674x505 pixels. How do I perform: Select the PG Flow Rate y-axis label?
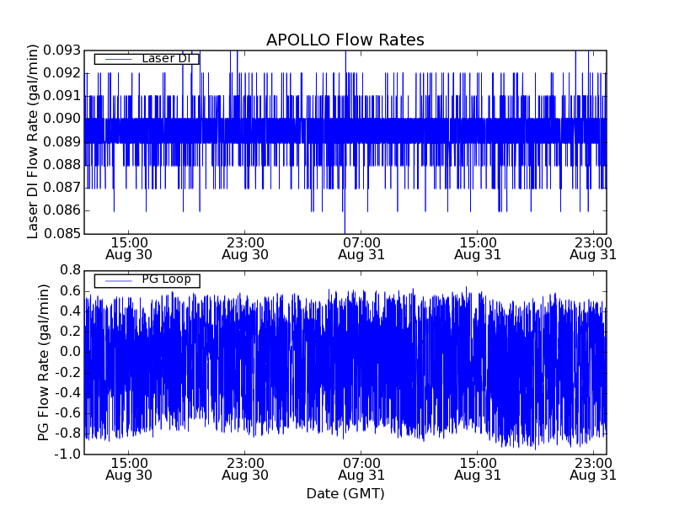(44, 362)
